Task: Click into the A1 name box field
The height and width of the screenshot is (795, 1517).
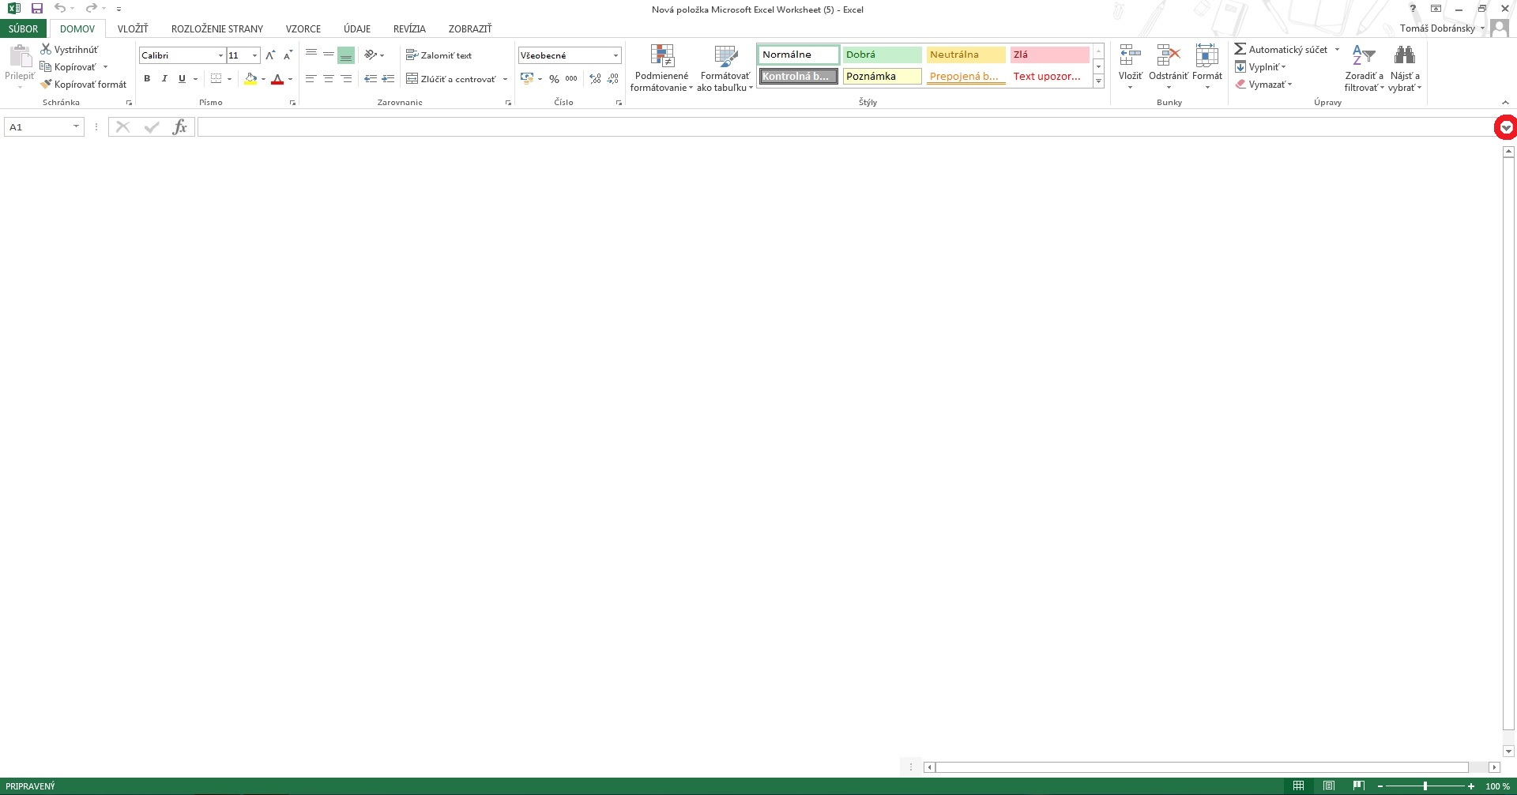Action: (x=37, y=127)
